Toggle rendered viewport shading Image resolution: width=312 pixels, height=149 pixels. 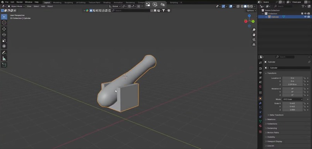click(251, 6)
